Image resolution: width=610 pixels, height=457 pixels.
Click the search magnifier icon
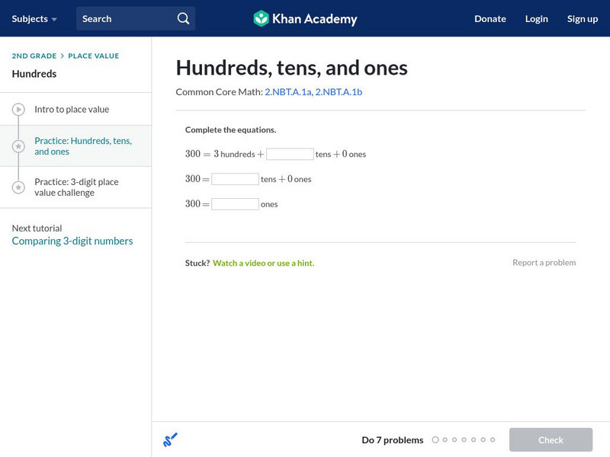pos(183,18)
